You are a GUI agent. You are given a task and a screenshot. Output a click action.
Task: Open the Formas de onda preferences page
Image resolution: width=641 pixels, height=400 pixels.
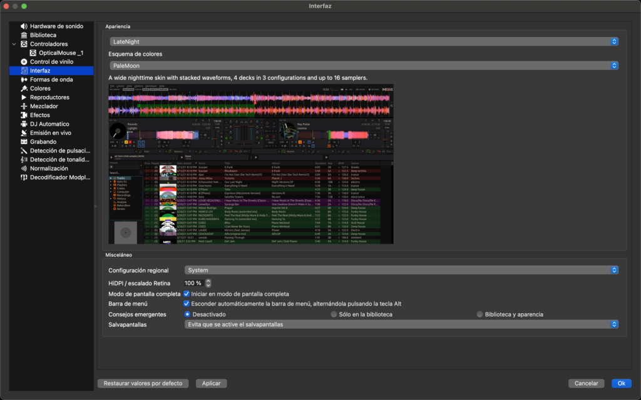click(51, 79)
